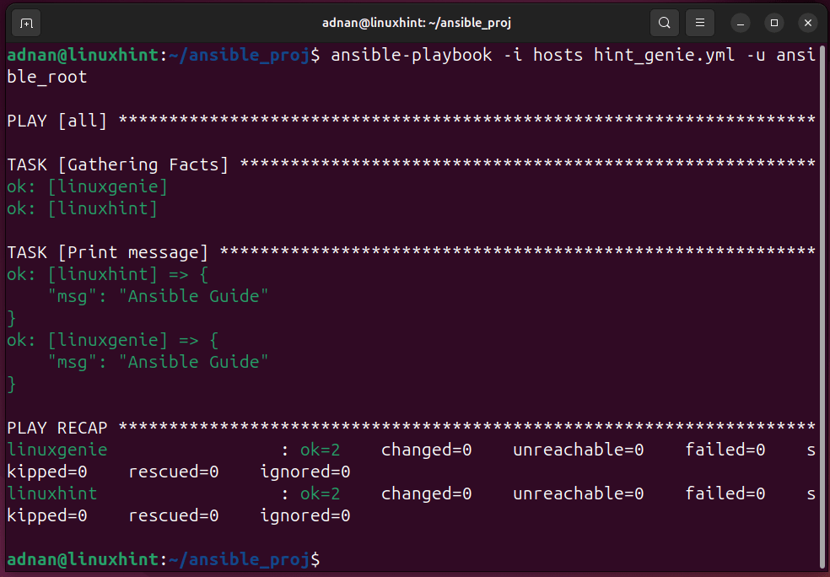
Task: Click linuxhint in the recap section
Action: [52, 493]
